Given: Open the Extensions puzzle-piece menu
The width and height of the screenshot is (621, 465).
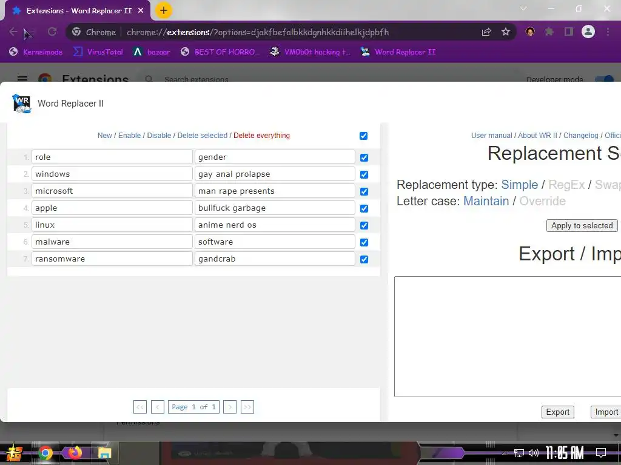Looking at the screenshot, I should coord(549,31).
